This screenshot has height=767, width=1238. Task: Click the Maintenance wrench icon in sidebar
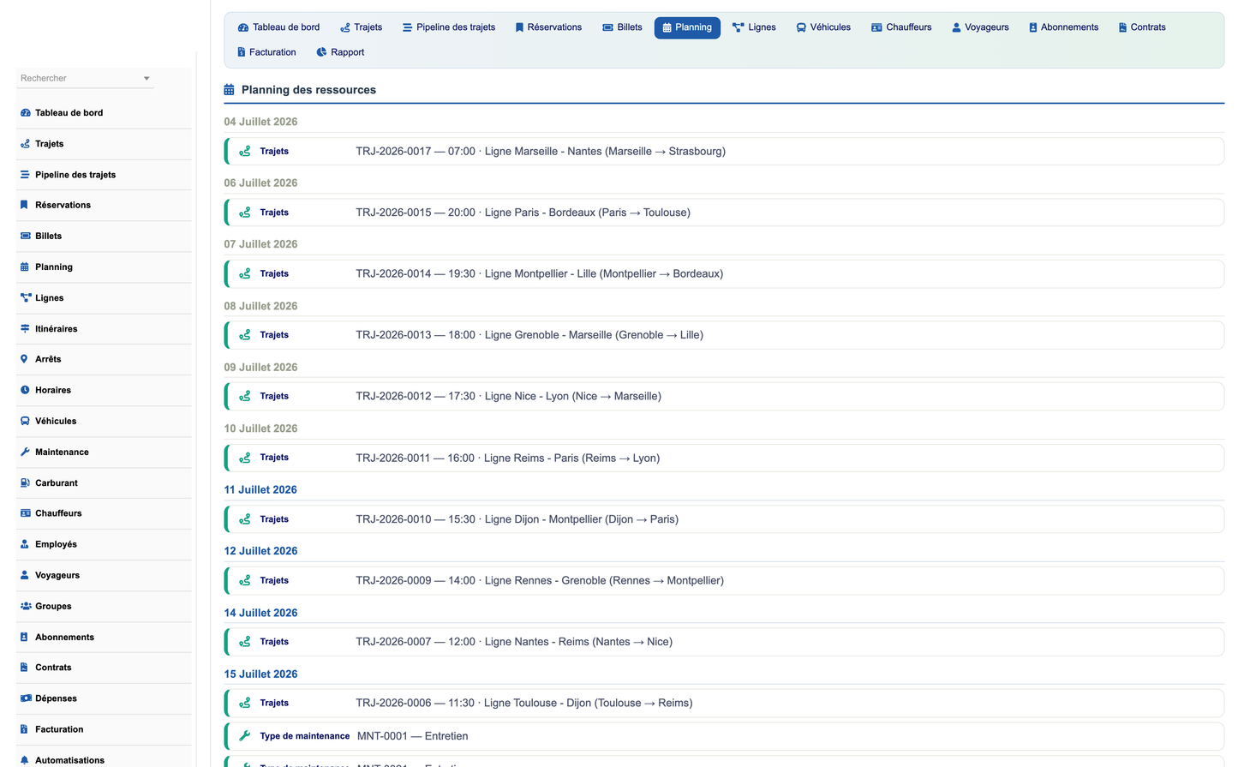pos(25,452)
